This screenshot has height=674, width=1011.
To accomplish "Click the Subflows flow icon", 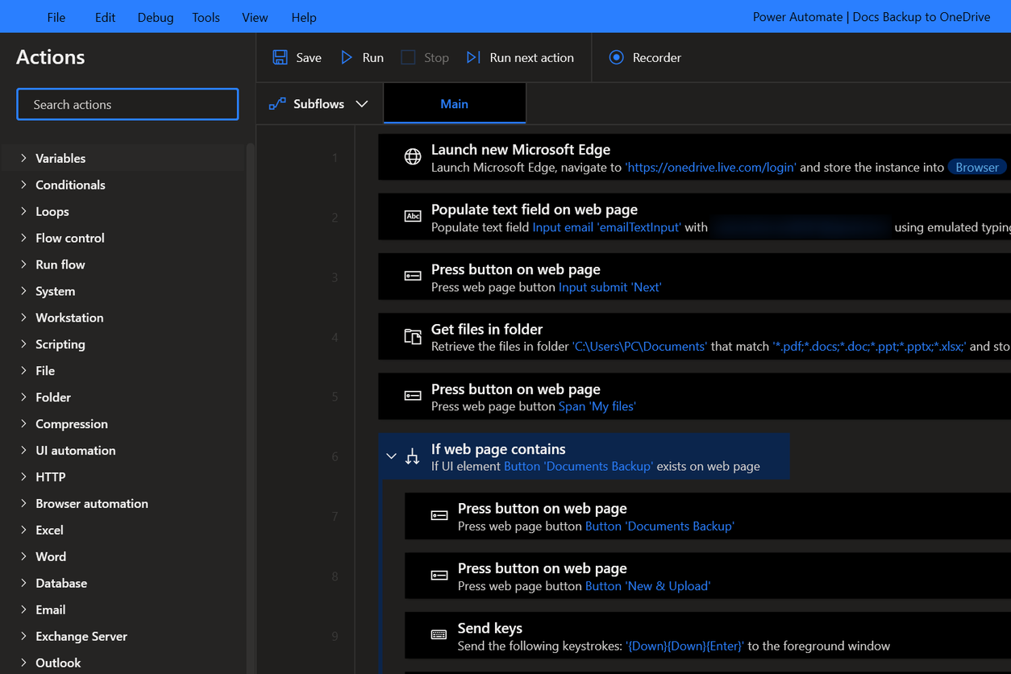I will pyautogui.click(x=277, y=104).
